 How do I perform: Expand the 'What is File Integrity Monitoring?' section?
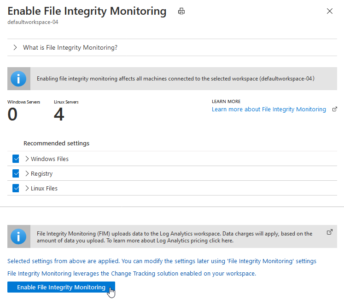pyautogui.click(x=15, y=47)
